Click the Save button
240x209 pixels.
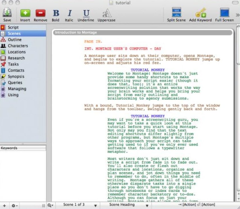point(7,13)
